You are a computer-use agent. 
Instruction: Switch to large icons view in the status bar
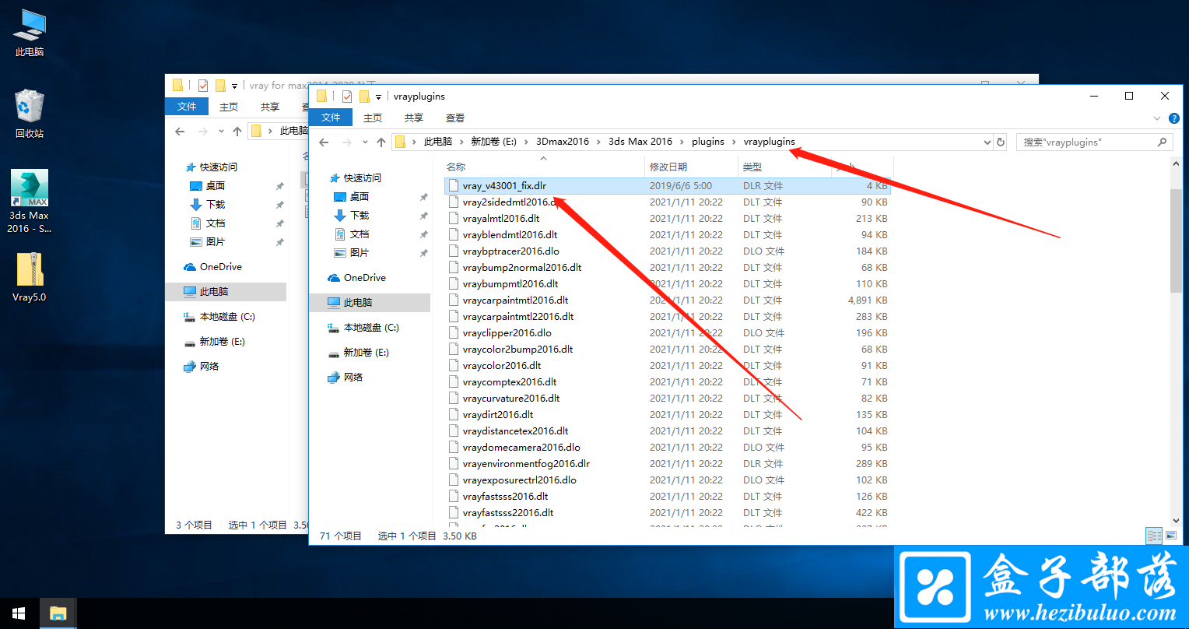click(x=1170, y=536)
